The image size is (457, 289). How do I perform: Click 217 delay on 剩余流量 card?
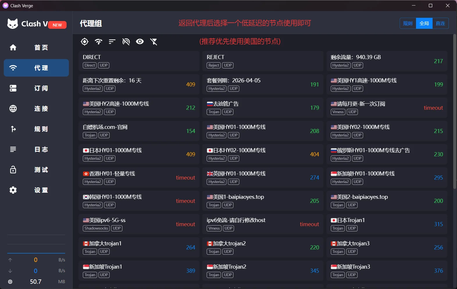[x=438, y=61]
